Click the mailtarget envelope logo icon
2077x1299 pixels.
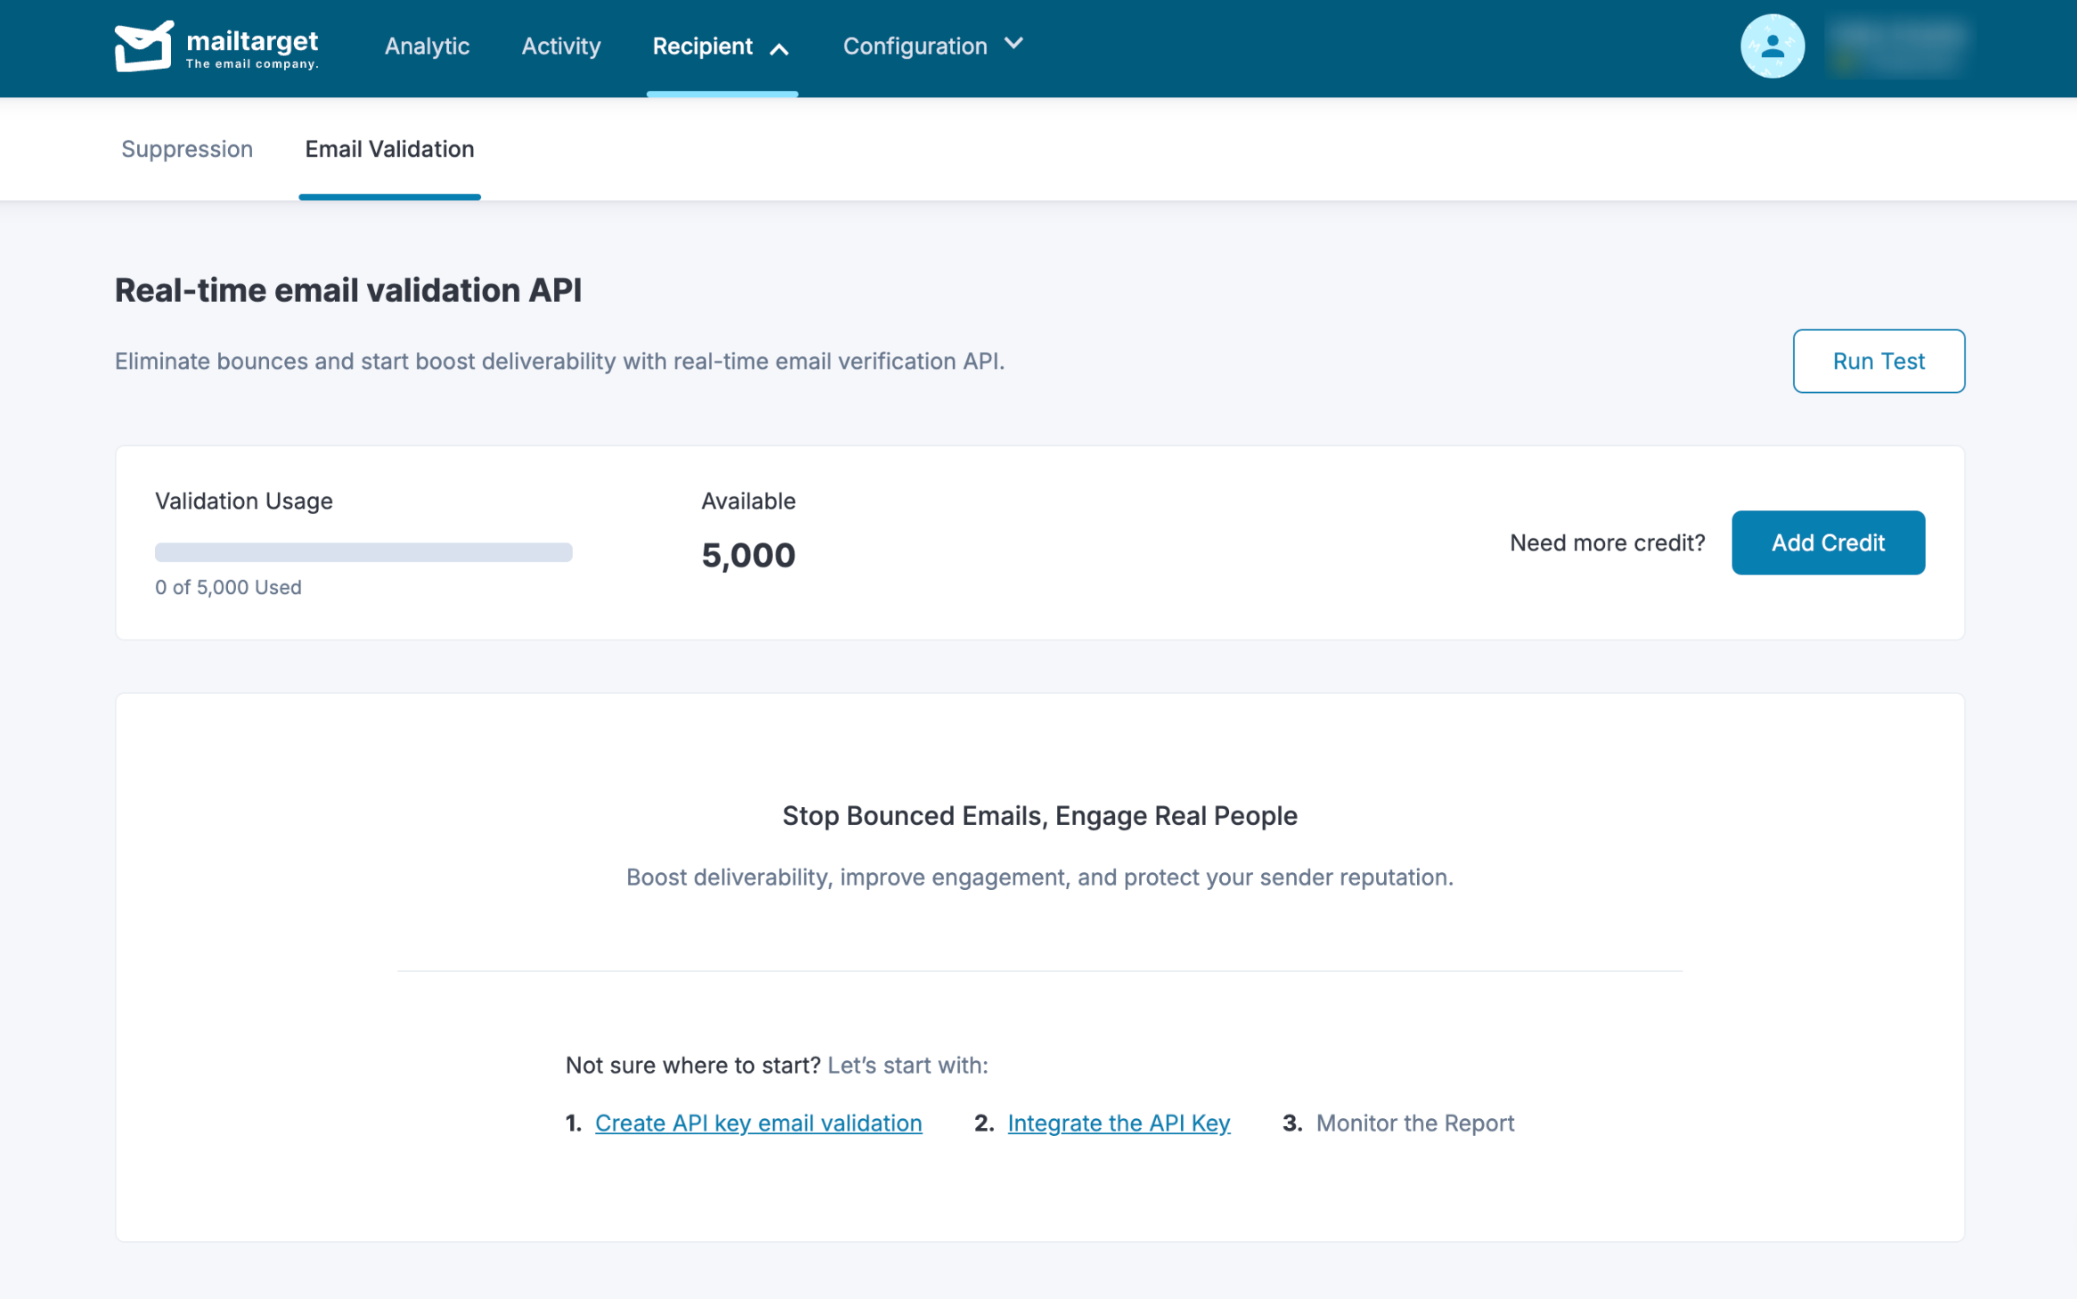click(x=143, y=46)
